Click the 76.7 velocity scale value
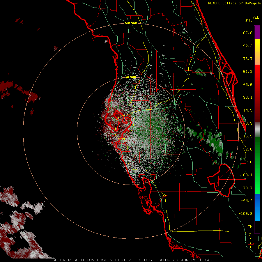Viewport: 262px width, 262px height. pyautogui.click(x=248, y=59)
